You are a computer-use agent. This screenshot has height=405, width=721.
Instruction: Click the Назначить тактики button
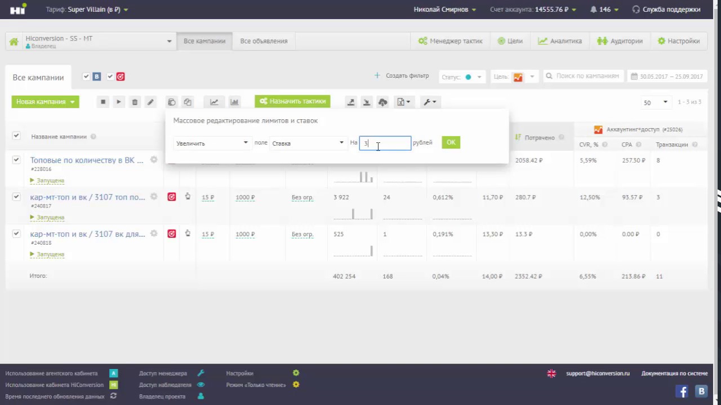[x=292, y=101]
